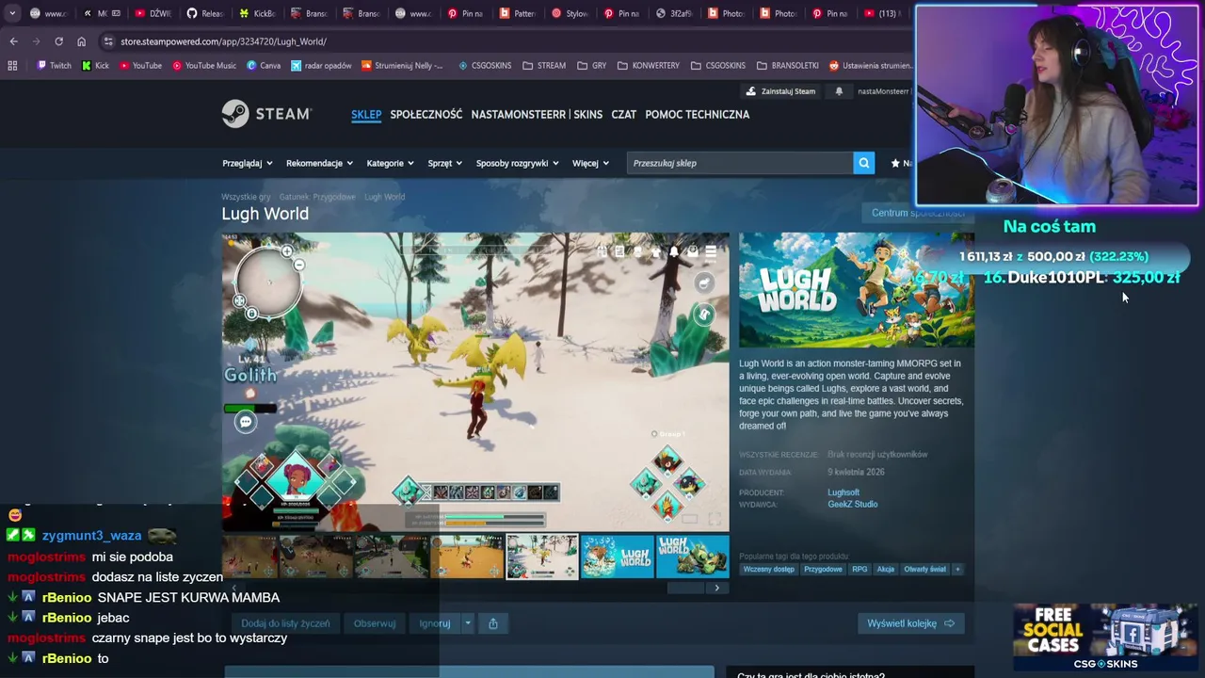Expand the Kategorie store menu
Screen dimensions: 1205x678
pyautogui.click(x=391, y=163)
